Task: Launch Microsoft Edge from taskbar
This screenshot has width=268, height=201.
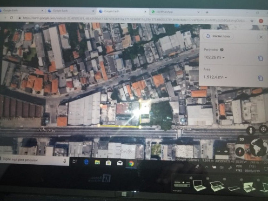Action: point(87,162)
